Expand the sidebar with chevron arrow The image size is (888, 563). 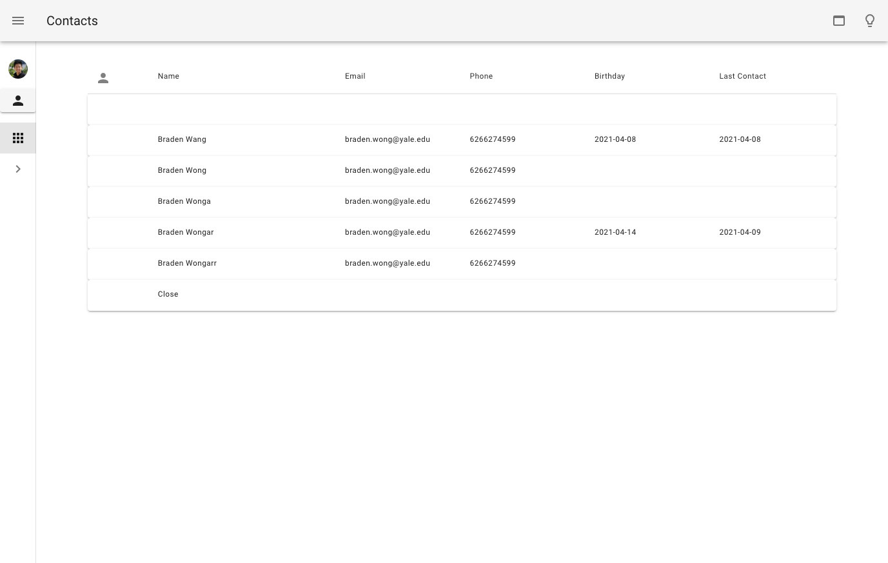18,169
